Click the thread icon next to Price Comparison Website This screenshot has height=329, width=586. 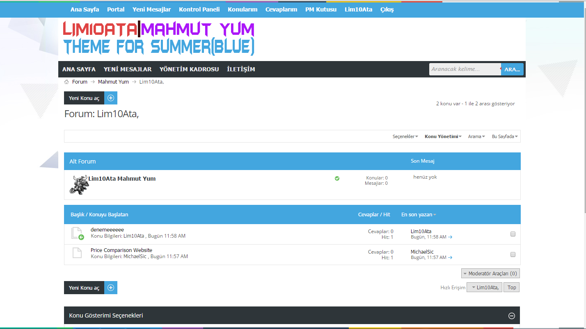pos(77,253)
